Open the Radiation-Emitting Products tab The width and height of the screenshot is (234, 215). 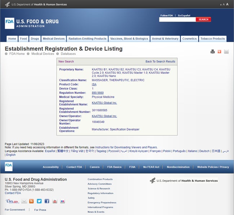point(87,39)
